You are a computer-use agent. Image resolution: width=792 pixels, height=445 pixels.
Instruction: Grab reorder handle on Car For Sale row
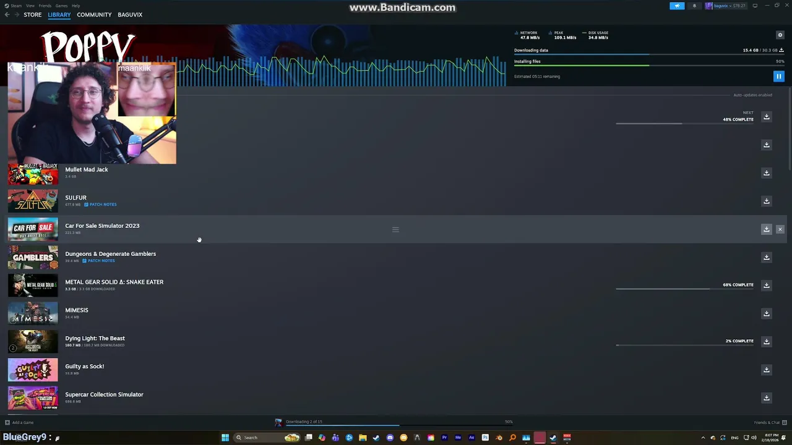[x=395, y=229]
